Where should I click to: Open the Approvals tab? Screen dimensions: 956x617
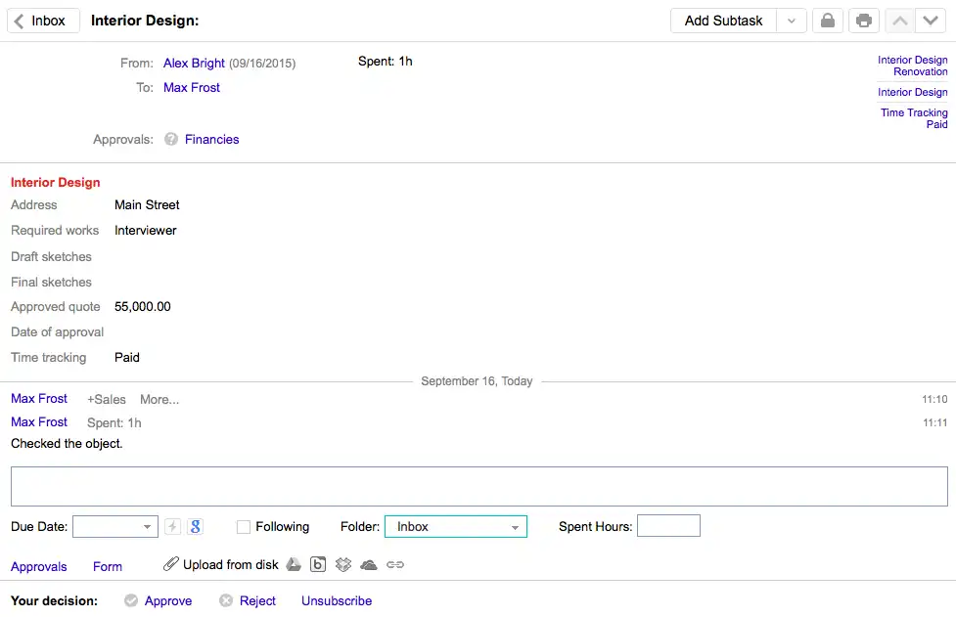(x=39, y=566)
